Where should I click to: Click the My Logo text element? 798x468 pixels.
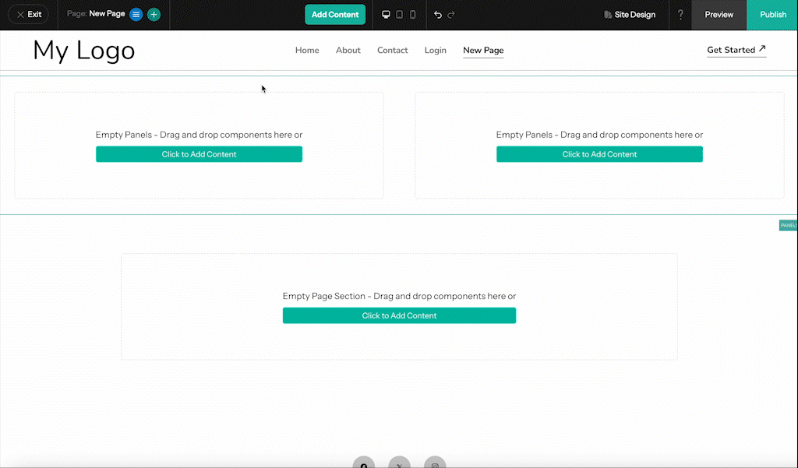(x=83, y=50)
